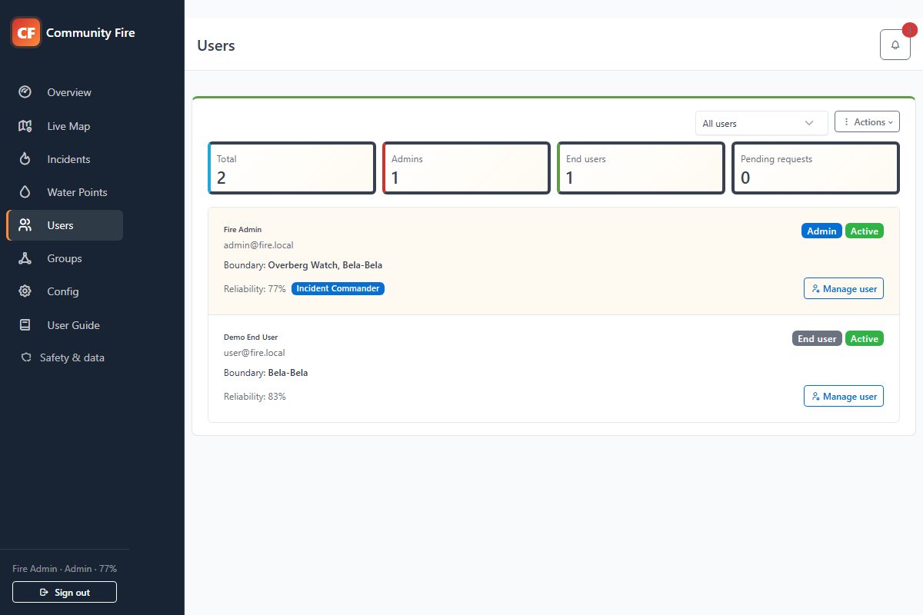This screenshot has height=615, width=923.
Task: Go to the Overview page
Action: point(65,92)
